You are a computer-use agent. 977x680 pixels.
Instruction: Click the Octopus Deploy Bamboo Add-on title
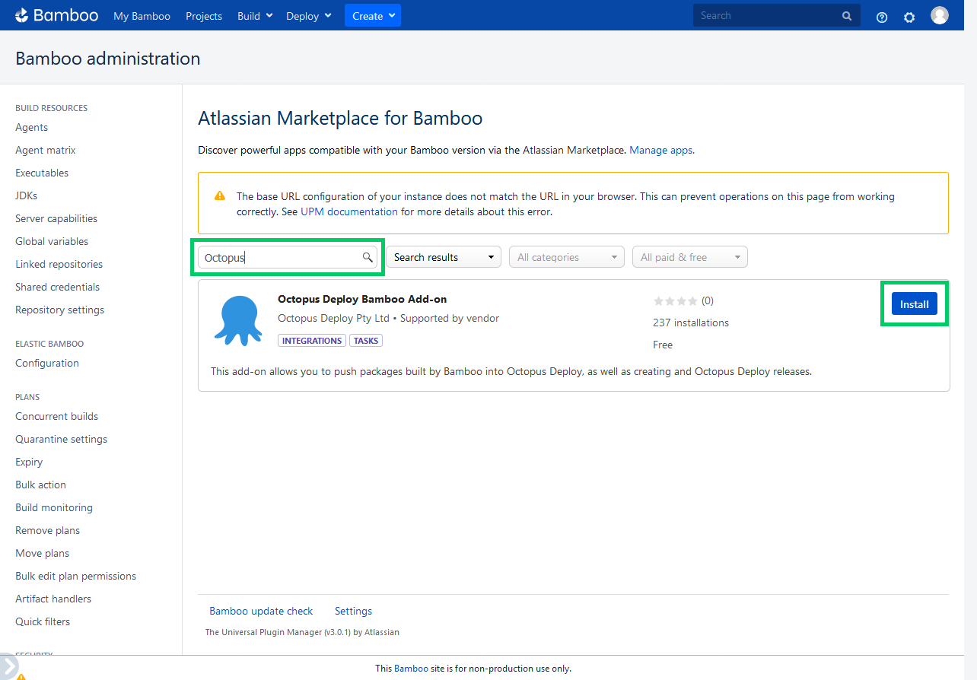pyautogui.click(x=362, y=299)
